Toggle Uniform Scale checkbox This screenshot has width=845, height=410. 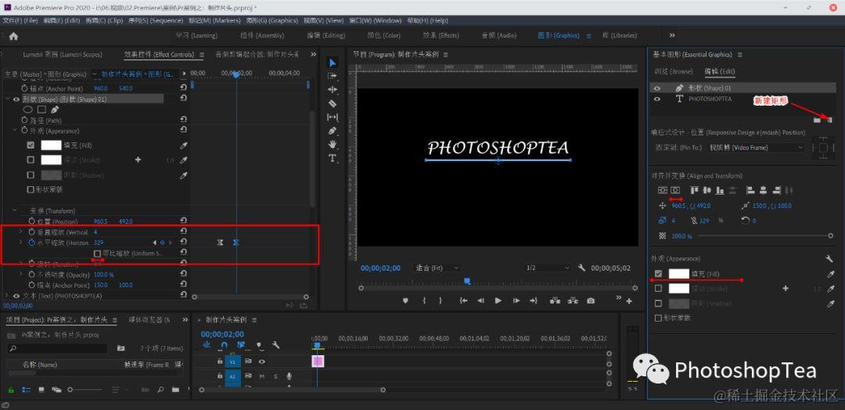pyautogui.click(x=97, y=254)
